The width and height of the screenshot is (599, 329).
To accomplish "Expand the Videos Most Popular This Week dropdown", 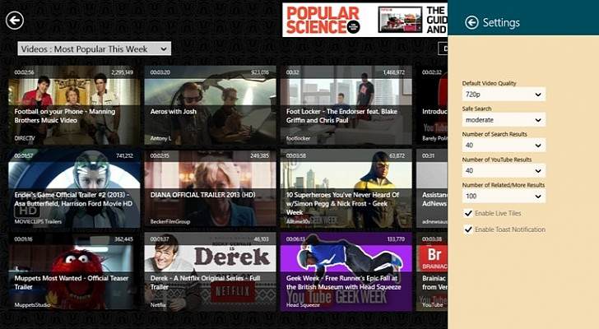I will 94,49.
